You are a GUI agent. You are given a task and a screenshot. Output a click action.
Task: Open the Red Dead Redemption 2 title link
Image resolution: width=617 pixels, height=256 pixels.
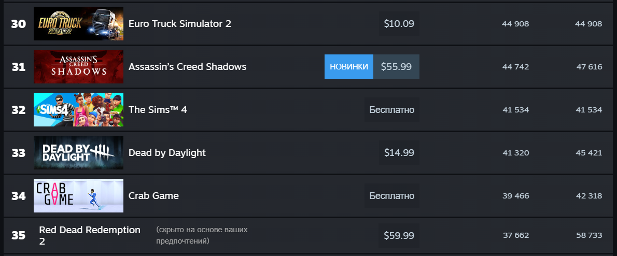coord(90,235)
